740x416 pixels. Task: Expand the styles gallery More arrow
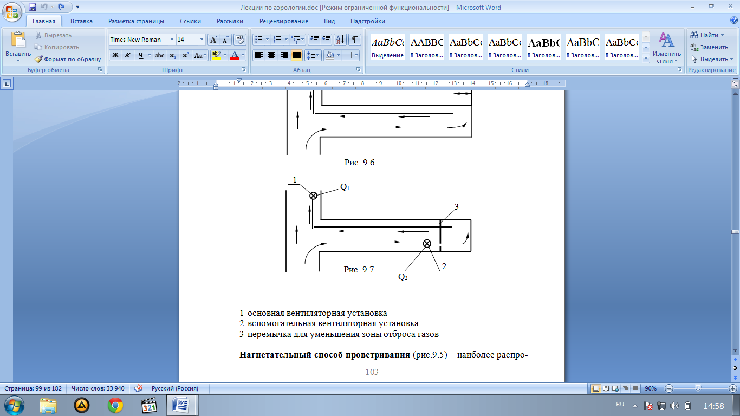coord(646,58)
